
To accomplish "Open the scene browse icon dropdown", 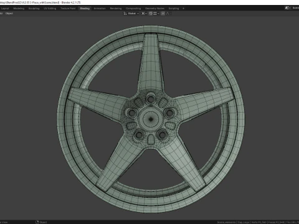I will click(x=288, y=8).
